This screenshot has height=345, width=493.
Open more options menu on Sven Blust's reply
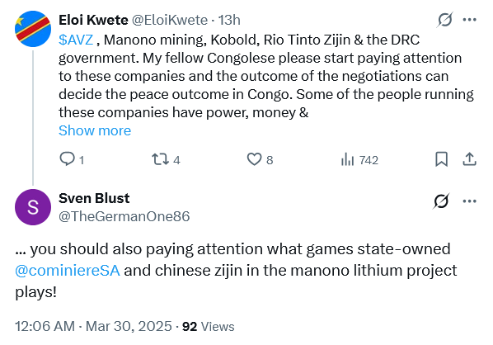click(x=470, y=201)
